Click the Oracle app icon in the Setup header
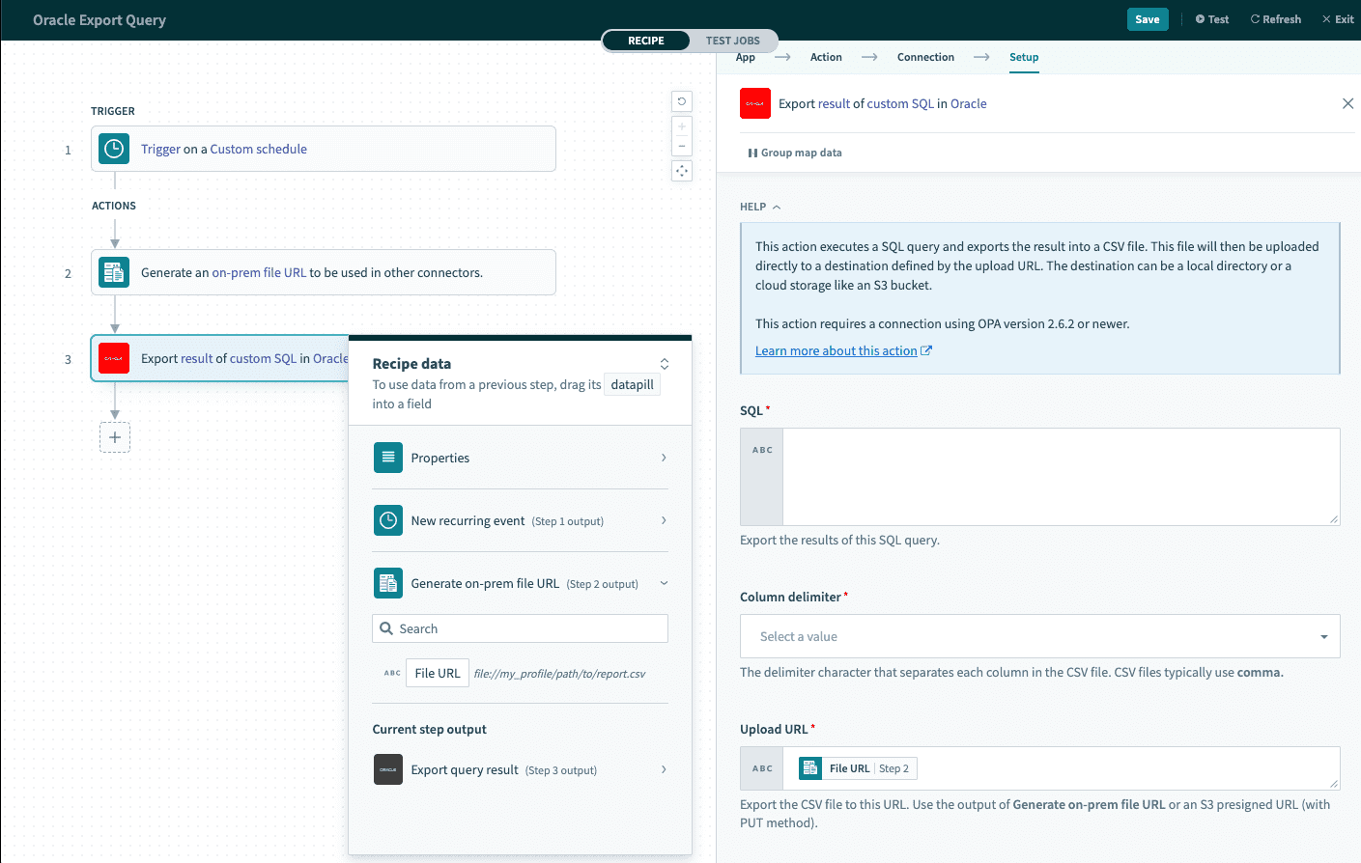1361x863 pixels. click(x=754, y=103)
